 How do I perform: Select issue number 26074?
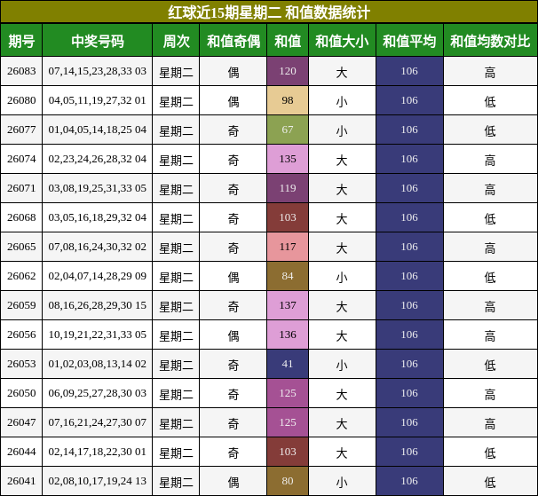tap(21, 159)
